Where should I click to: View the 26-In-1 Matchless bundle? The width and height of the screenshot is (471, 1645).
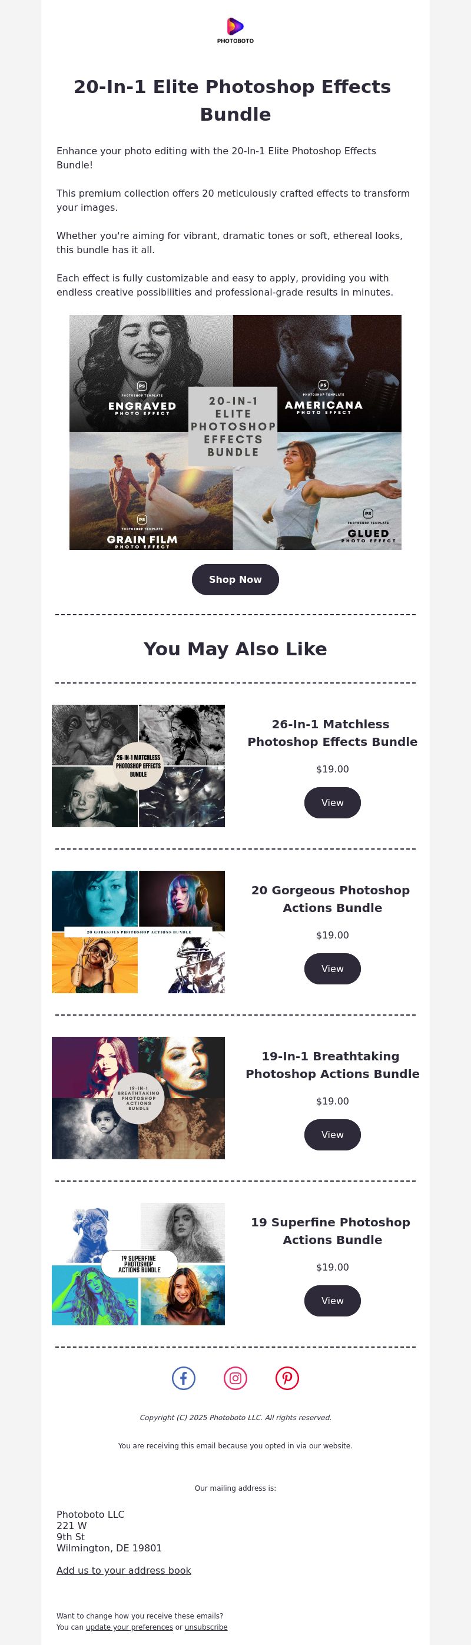pyautogui.click(x=333, y=802)
